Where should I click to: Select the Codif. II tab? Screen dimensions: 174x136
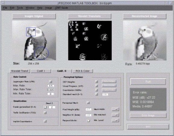tap(62, 71)
